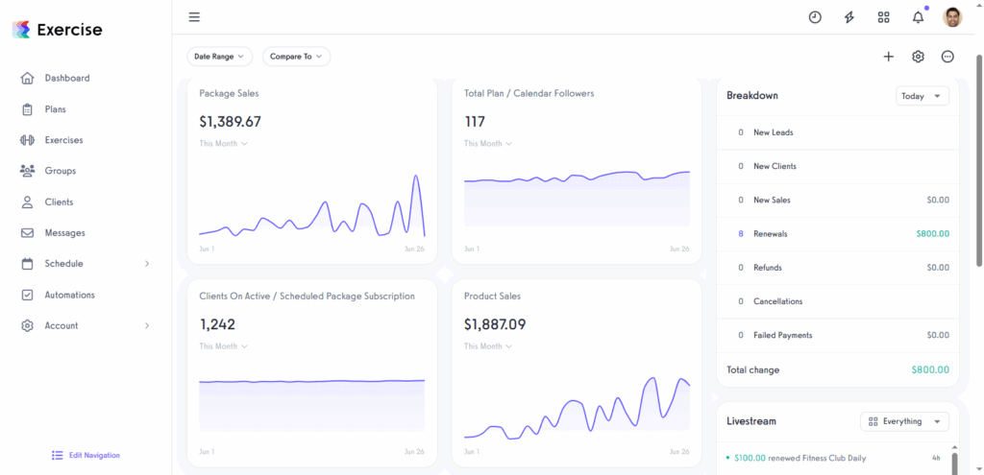Click the three-dot more options icon
This screenshot has height=475, width=984.
pyautogui.click(x=947, y=57)
